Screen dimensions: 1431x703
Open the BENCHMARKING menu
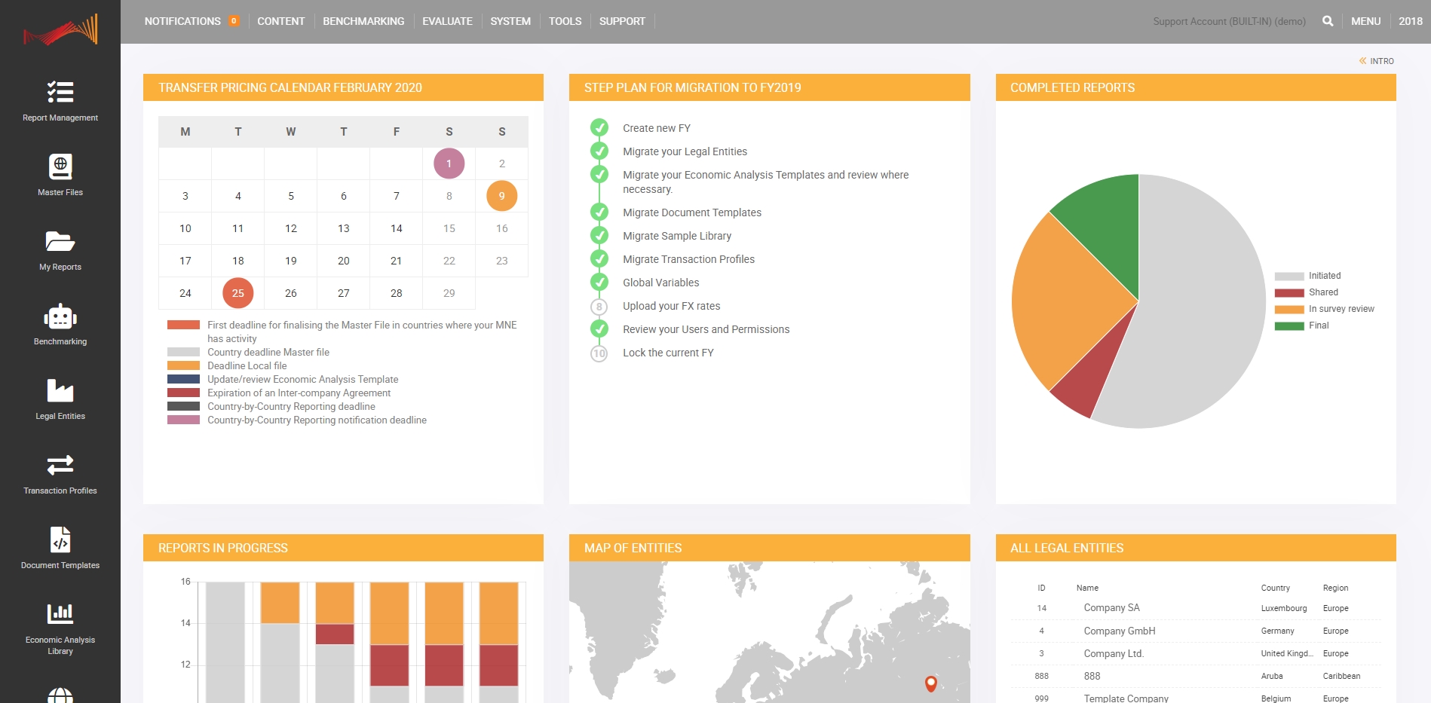pos(363,21)
